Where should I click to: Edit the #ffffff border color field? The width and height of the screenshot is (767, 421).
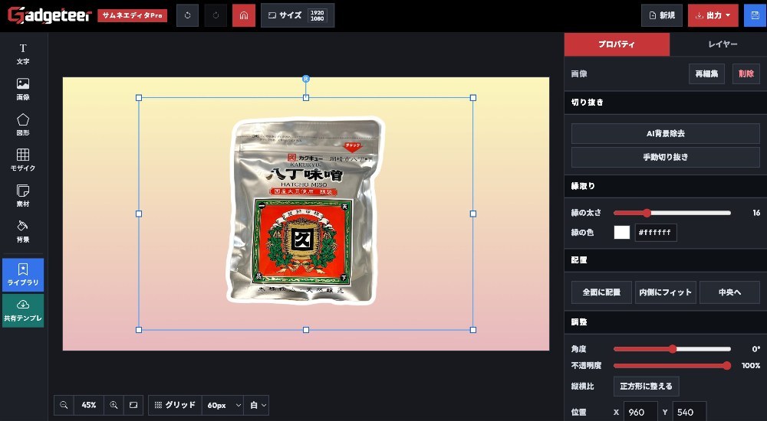[x=656, y=233]
